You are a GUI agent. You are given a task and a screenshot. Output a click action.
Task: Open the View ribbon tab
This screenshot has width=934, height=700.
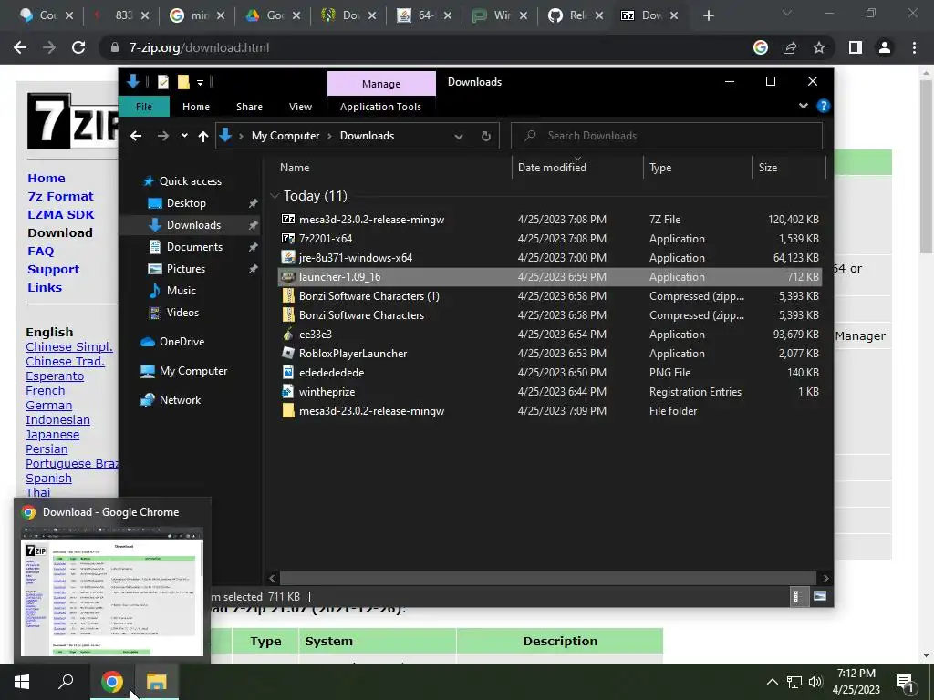tap(300, 107)
